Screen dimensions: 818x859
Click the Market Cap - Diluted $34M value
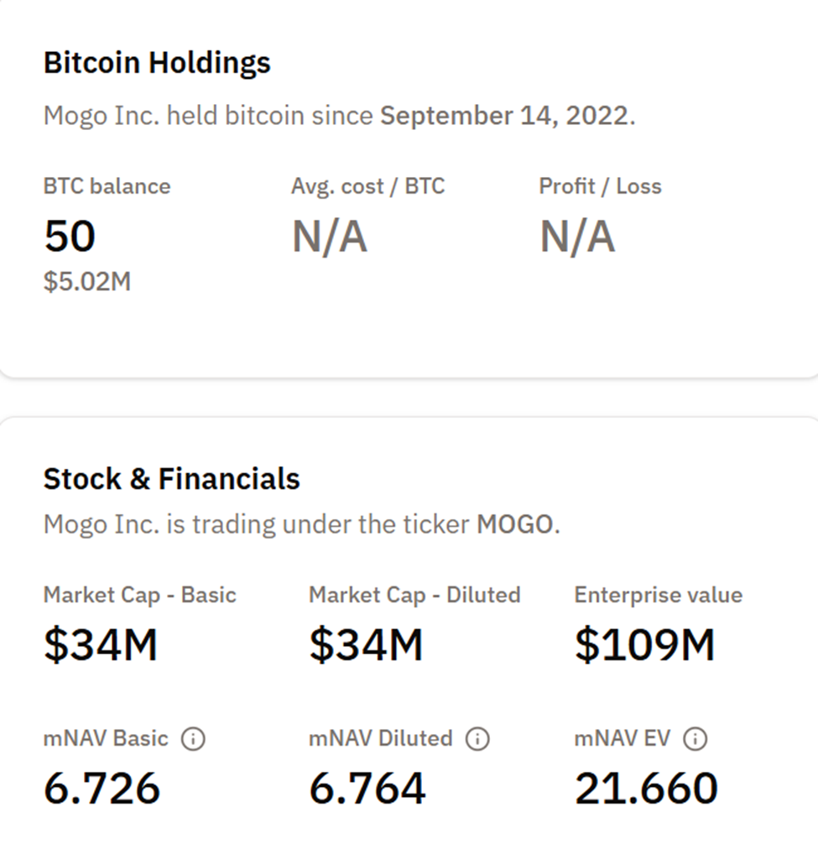point(366,643)
